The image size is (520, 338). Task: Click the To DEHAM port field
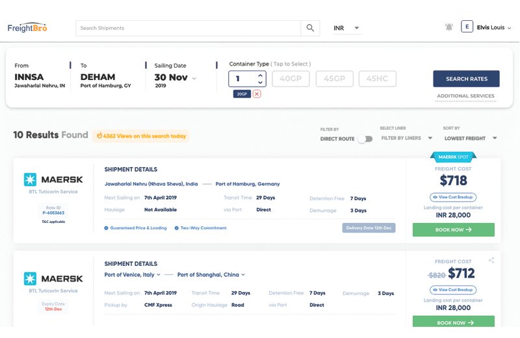(105, 75)
